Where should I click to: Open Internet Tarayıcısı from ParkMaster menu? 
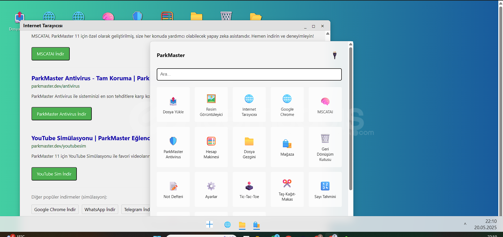[249, 105]
